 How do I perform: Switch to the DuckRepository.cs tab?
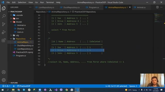[70, 7]
